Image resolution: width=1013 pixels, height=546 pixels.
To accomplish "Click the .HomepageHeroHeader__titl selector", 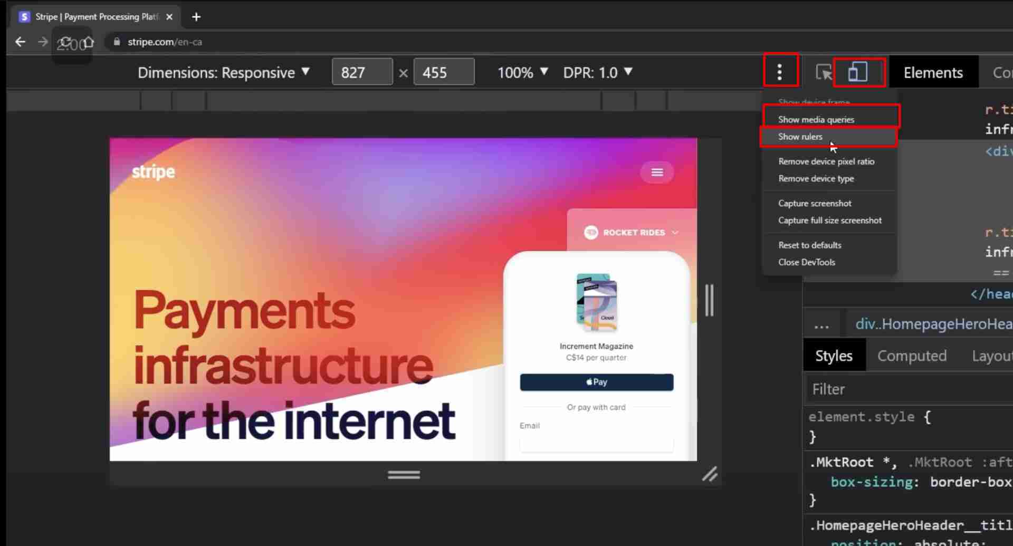I will pos(910,525).
